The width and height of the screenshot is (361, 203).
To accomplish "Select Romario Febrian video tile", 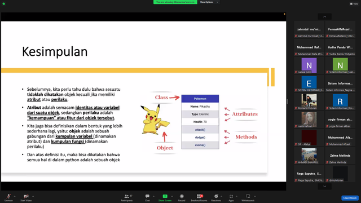I will pyautogui.click(x=309, y=101).
